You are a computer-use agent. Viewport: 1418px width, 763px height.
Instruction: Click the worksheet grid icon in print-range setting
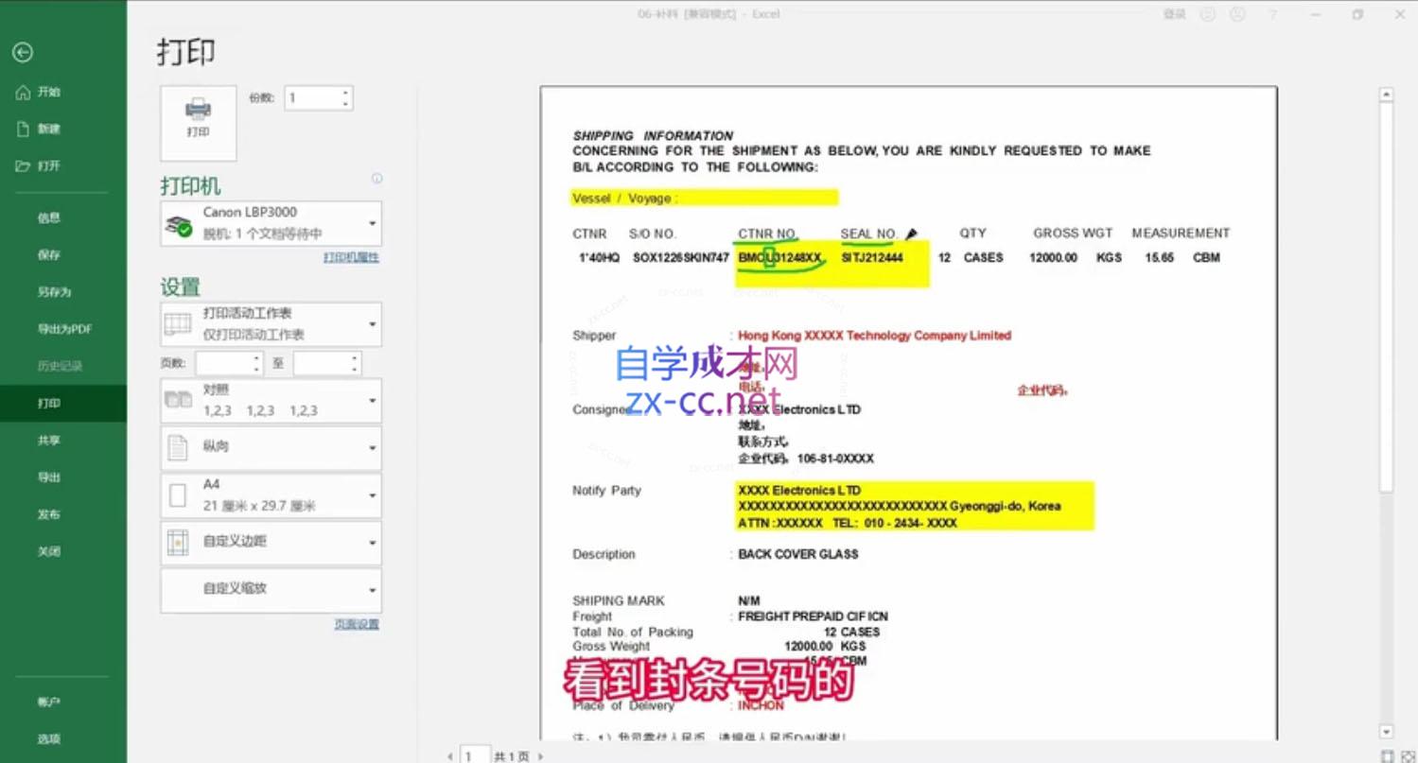click(x=178, y=324)
